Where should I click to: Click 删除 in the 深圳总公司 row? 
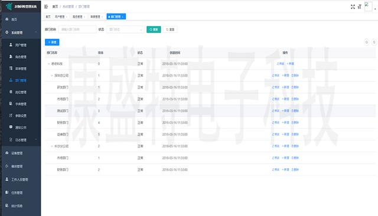point(295,76)
